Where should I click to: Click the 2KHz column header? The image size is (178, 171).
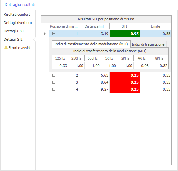click(125, 58)
